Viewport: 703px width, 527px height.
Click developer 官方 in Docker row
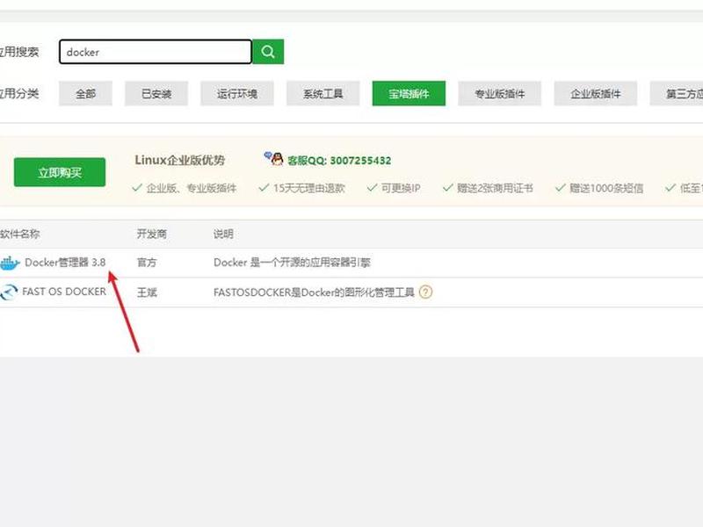(147, 263)
